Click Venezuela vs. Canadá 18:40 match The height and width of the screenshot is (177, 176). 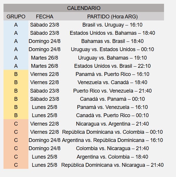coord(112,82)
